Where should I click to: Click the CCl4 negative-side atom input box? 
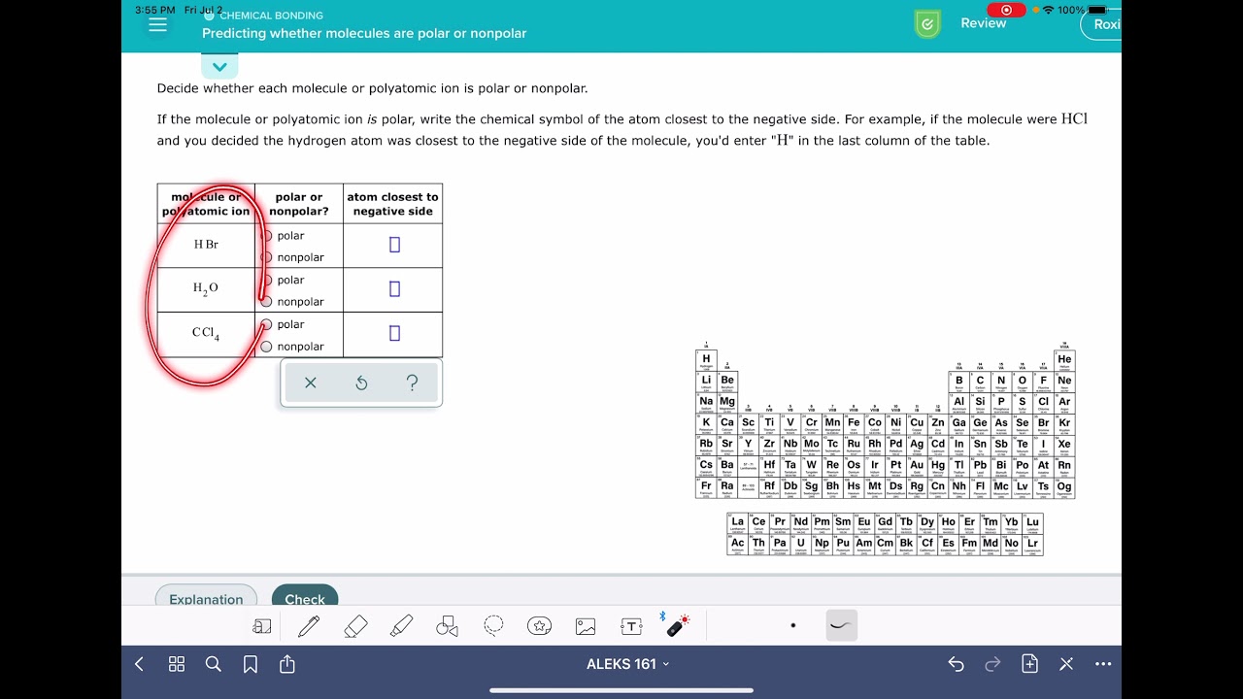(394, 333)
